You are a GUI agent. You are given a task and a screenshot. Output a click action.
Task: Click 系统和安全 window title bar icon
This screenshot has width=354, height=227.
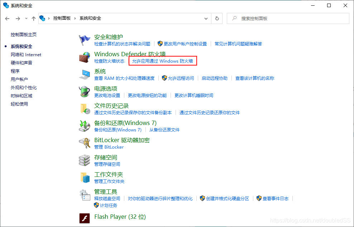click(x=6, y=5)
